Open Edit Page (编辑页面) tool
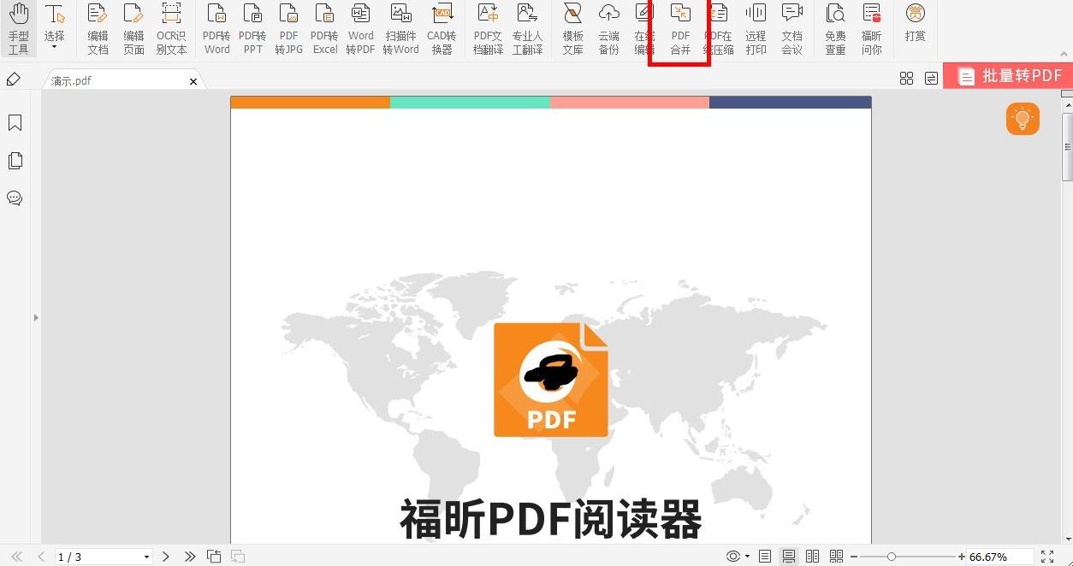 [133, 29]
